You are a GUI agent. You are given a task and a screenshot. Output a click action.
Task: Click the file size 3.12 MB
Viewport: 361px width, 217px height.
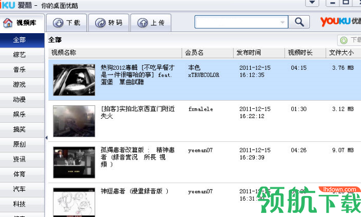tap(343, 109)
